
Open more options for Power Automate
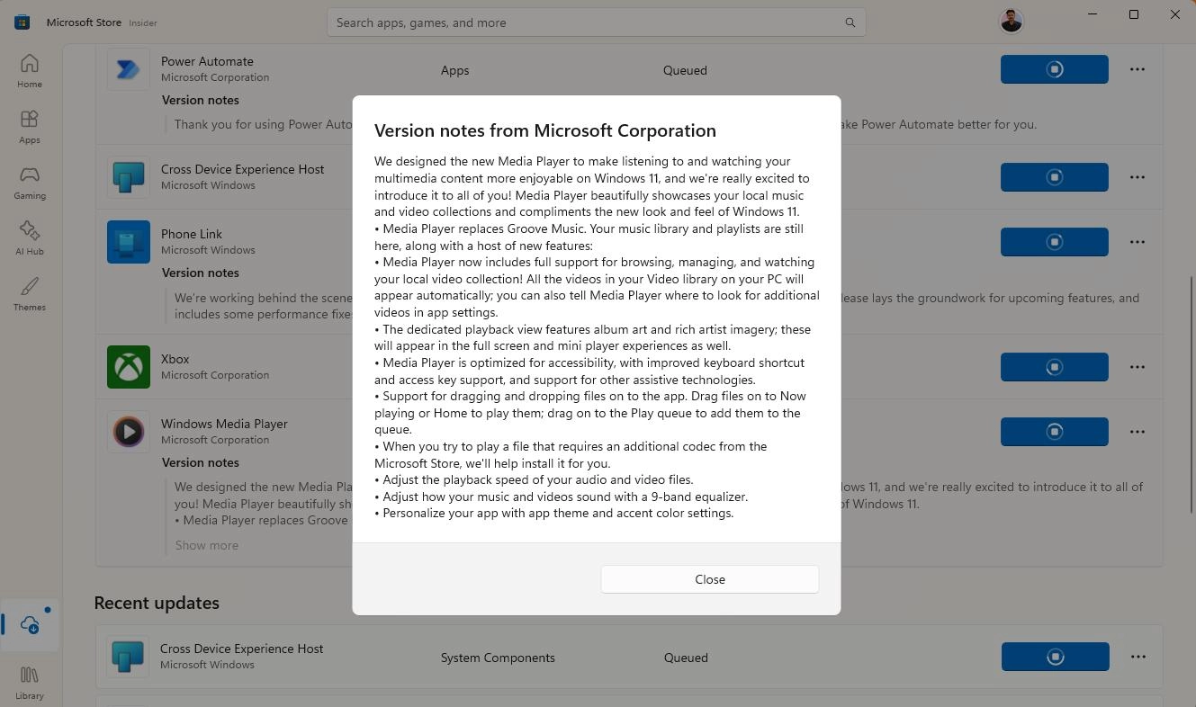click(x=1138, y=69)
